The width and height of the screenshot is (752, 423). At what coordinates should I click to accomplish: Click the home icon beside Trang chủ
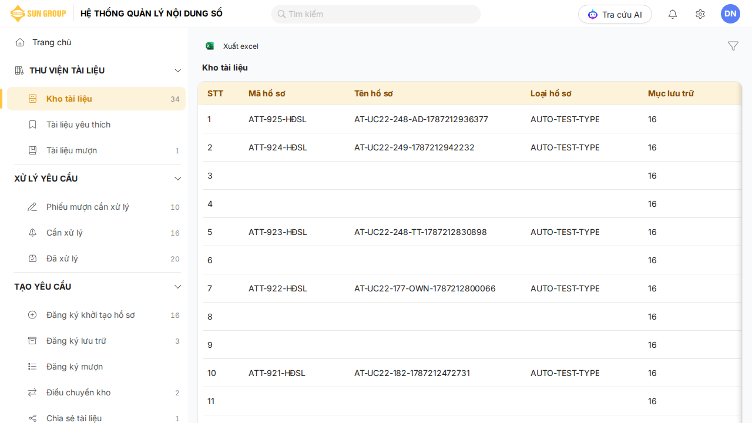20,42
